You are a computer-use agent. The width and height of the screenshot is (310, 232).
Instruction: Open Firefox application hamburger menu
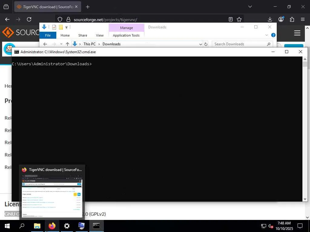[303, 19]
